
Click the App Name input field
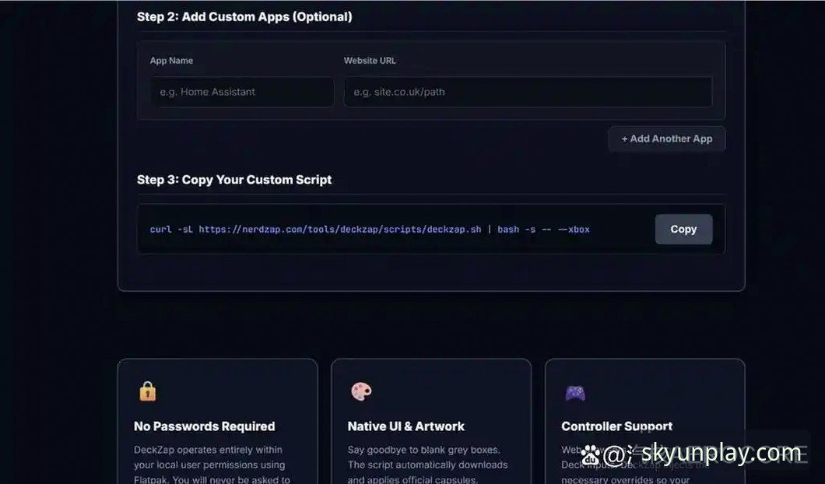(x=242, y=92)
